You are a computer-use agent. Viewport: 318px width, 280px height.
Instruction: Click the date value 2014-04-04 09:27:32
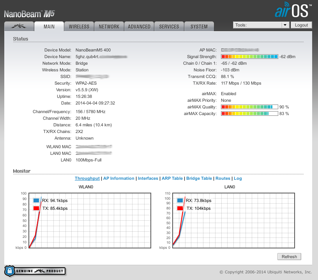coord(95,103)
